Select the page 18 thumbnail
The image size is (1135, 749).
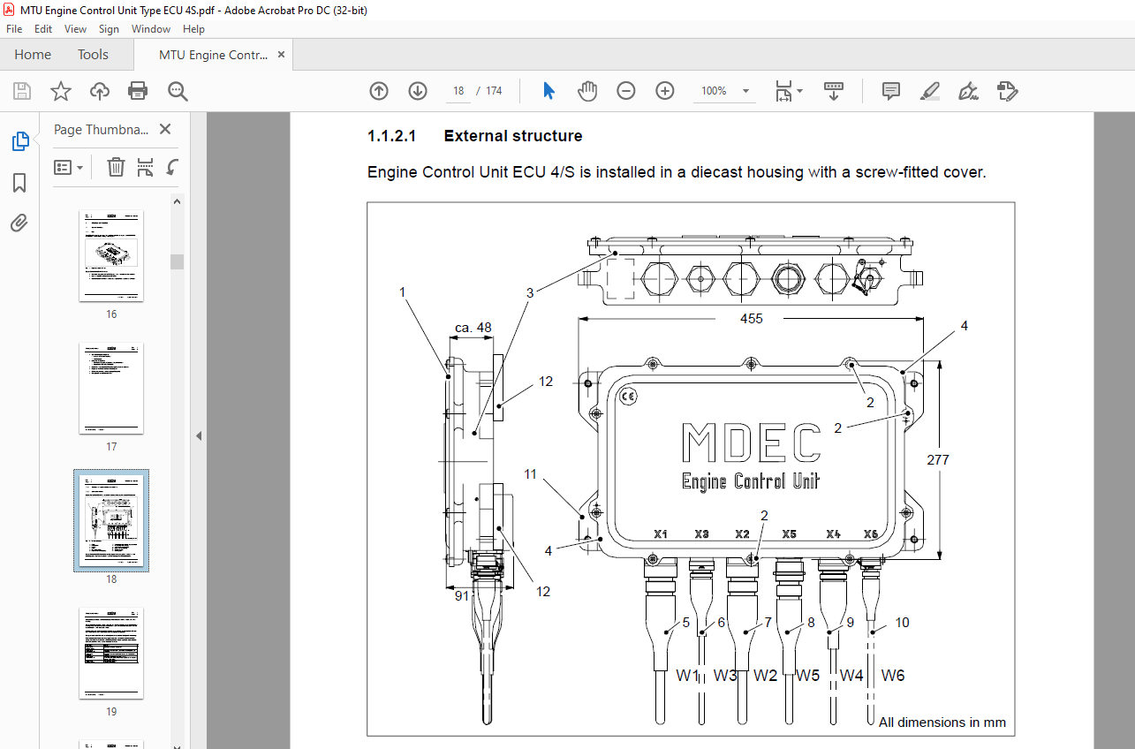click(111, 521)
